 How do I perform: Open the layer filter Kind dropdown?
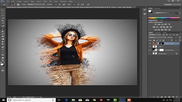point(155,35)
